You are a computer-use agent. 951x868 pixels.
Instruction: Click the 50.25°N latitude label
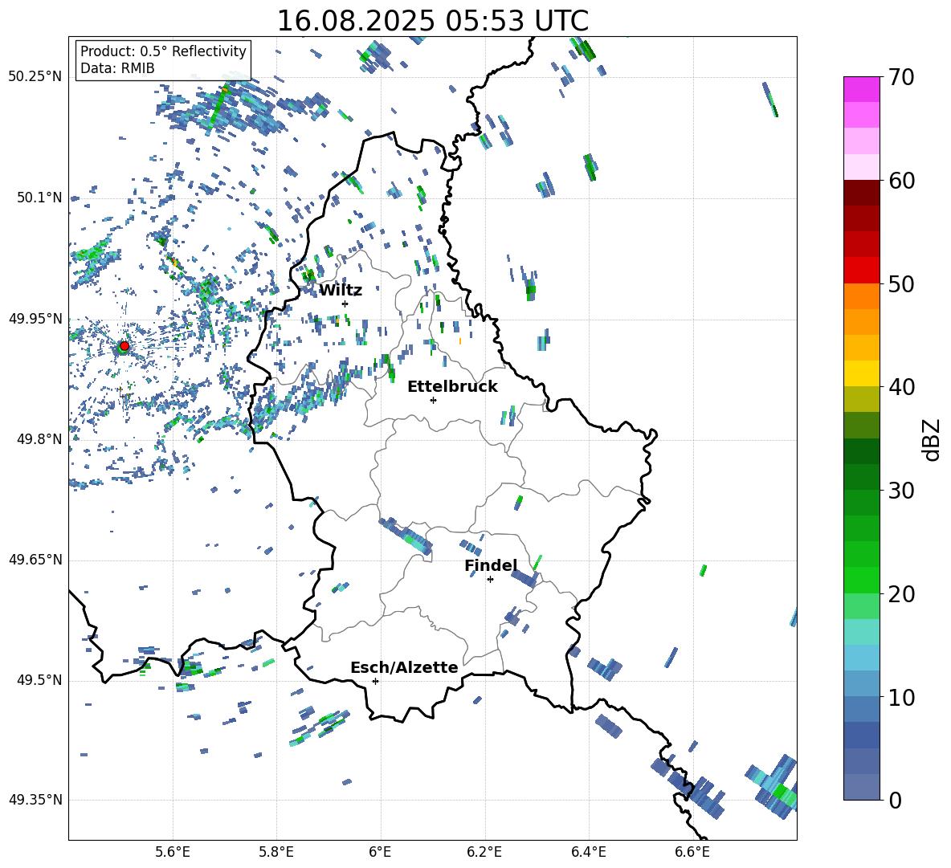(x=35, y=77)
